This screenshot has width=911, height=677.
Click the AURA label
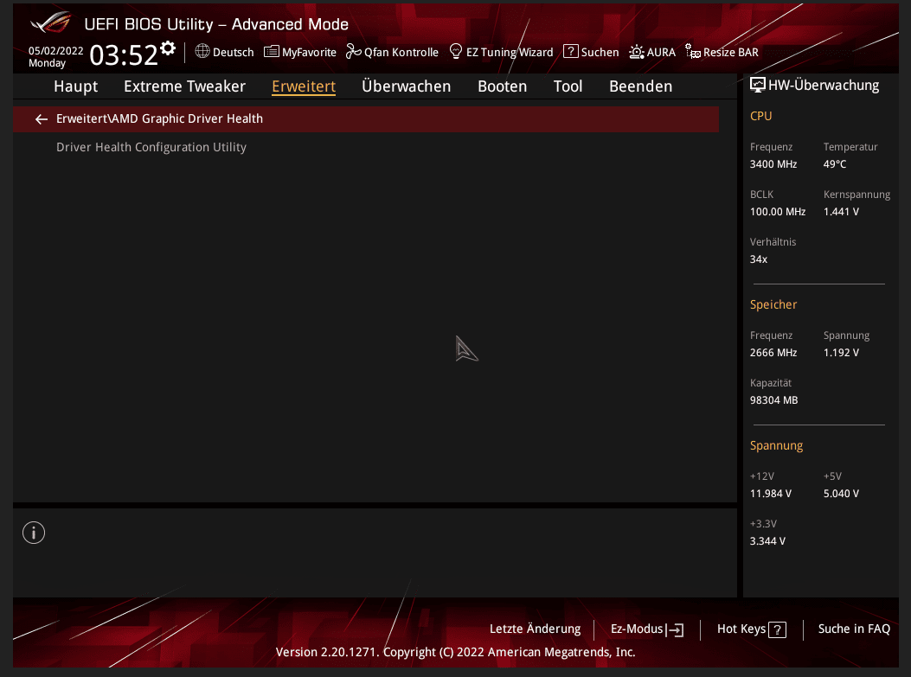pyautogui.click(x=661, y=52)
